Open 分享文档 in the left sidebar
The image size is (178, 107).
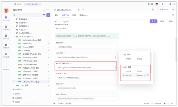pyautogui.click(x=6, y=37)
